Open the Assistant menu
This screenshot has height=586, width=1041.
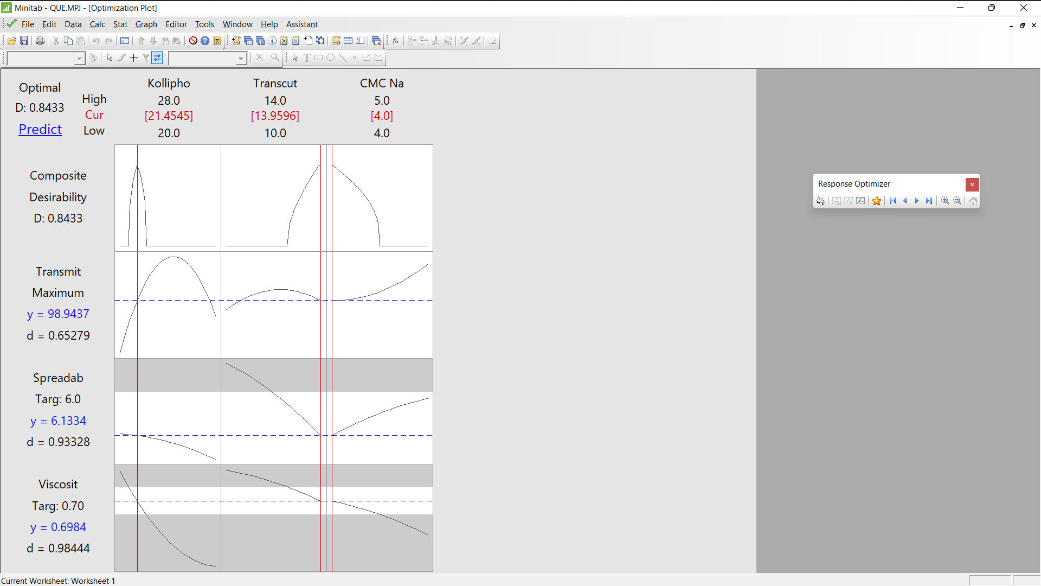[x=301, y=24]
